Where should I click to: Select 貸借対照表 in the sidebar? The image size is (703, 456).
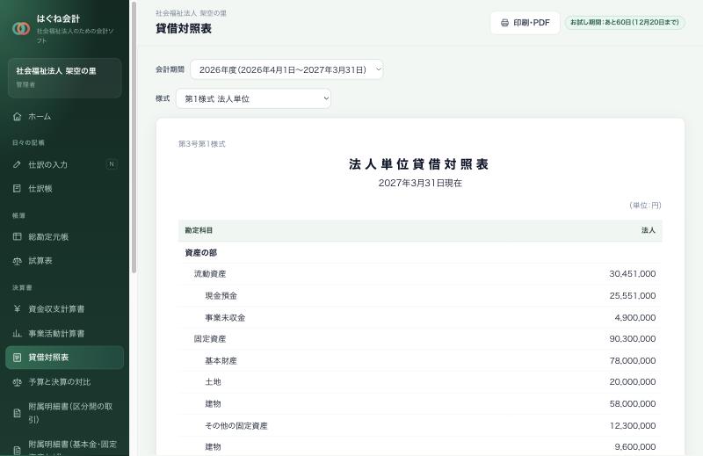pos(64,358)
